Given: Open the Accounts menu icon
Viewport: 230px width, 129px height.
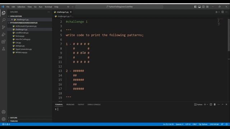Looking at the screenshot, I should 4,112.
